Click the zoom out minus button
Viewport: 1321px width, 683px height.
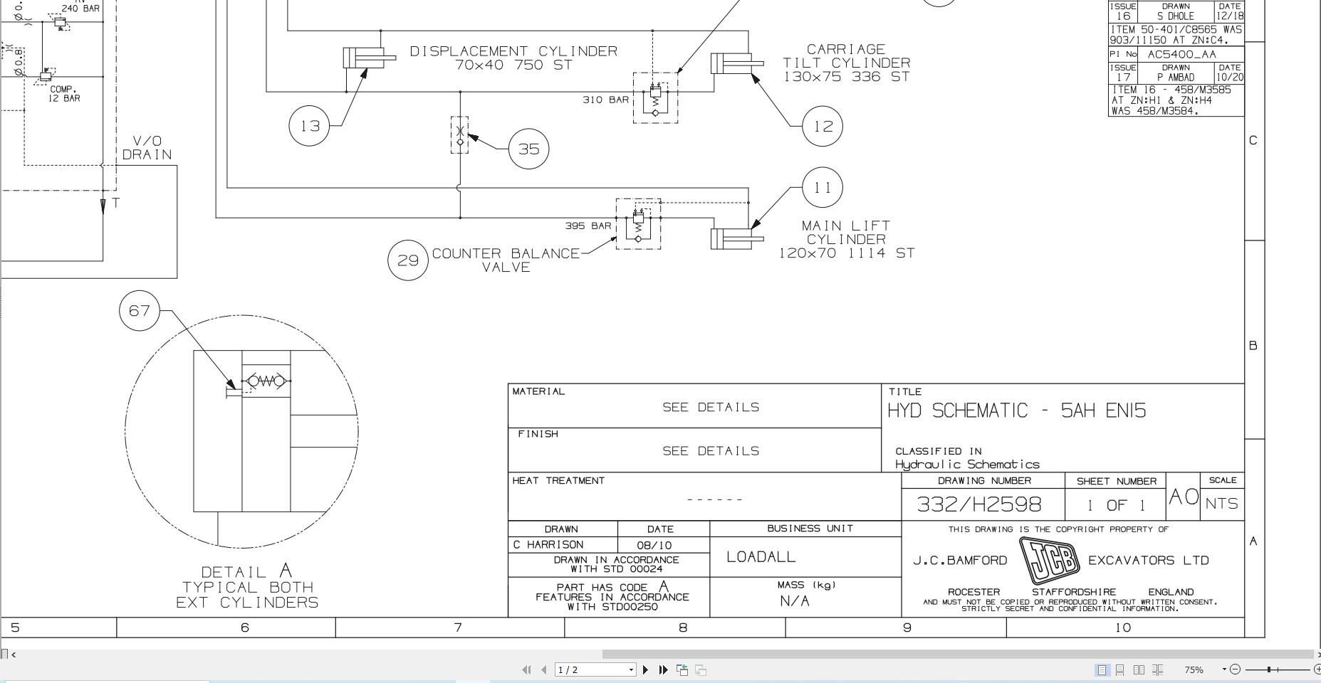coord(1235,669)
